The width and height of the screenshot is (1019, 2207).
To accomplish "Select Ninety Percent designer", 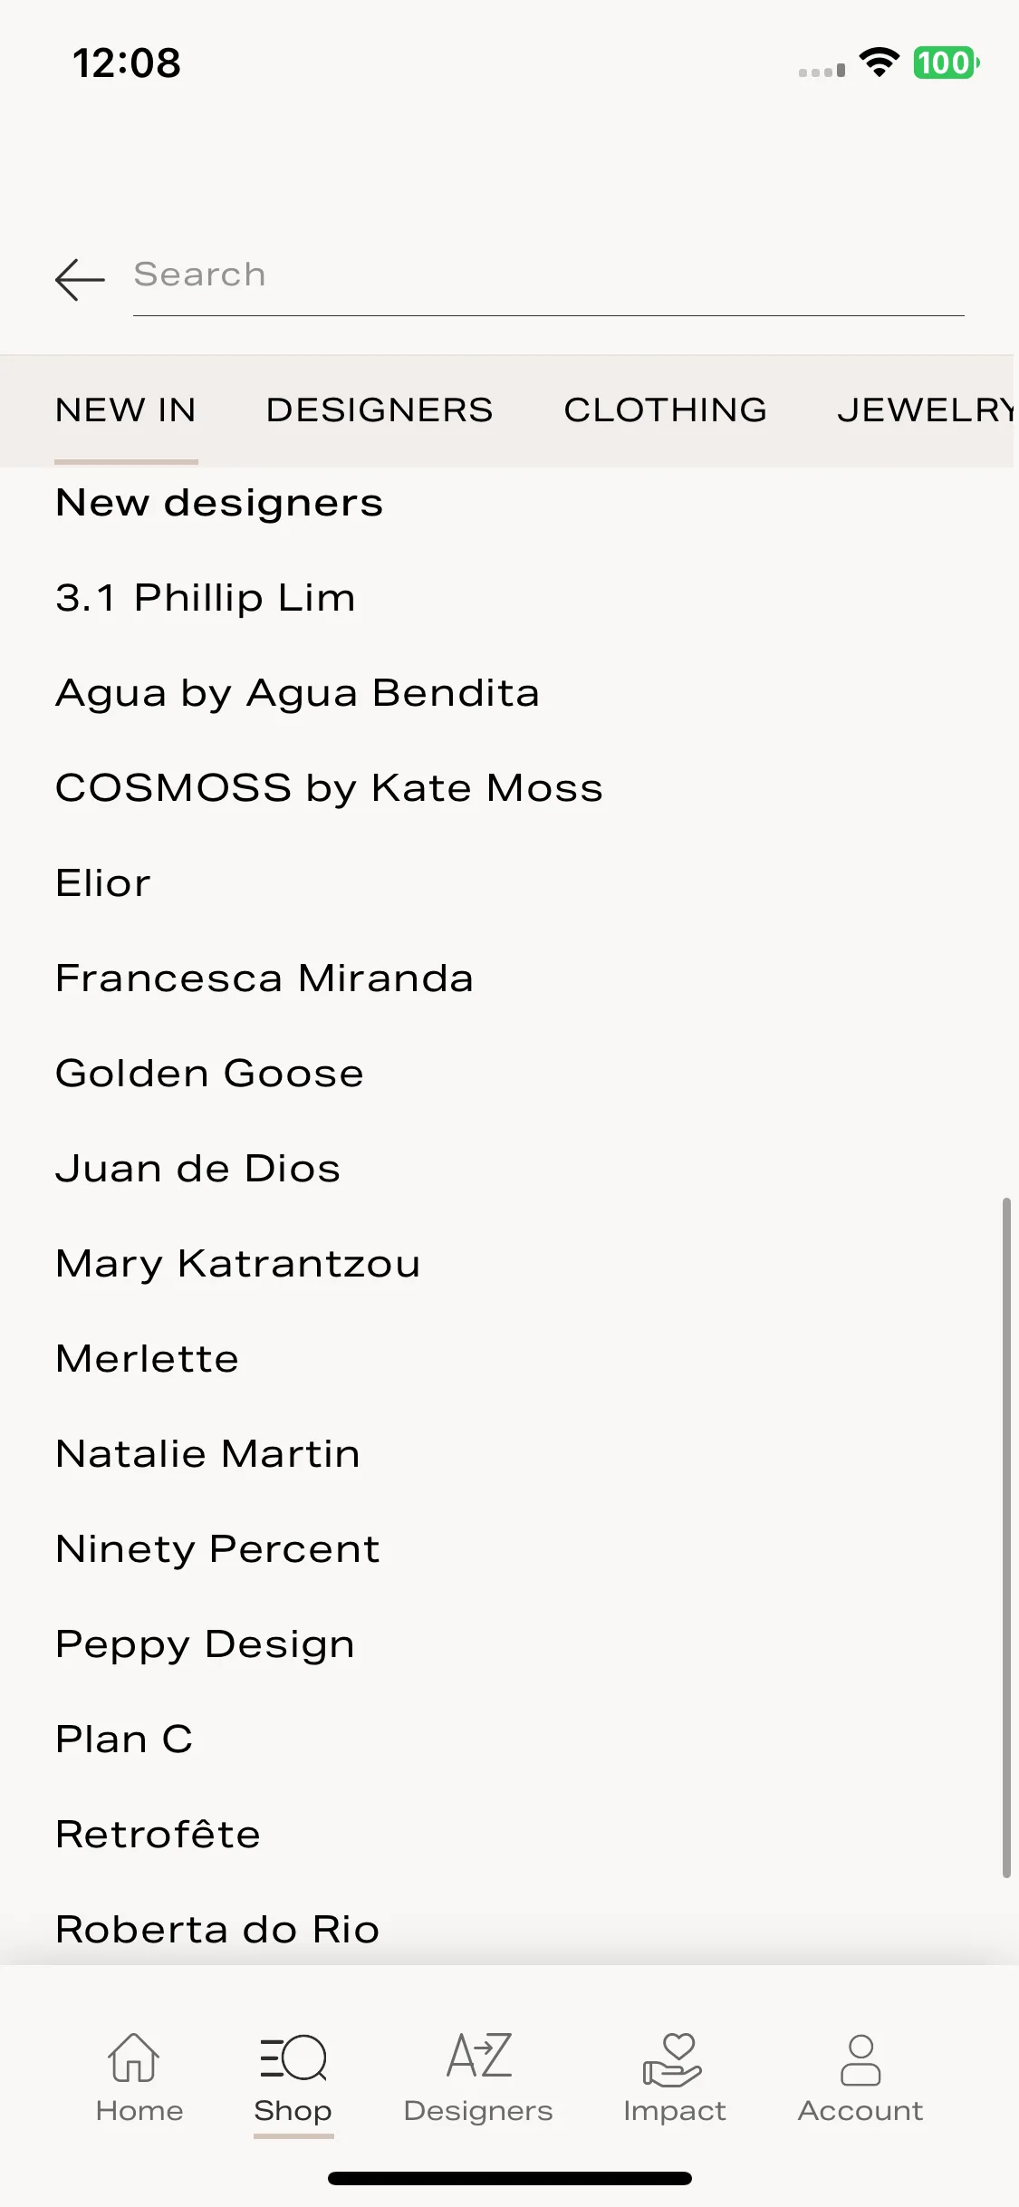I will tap(217, 1549).
